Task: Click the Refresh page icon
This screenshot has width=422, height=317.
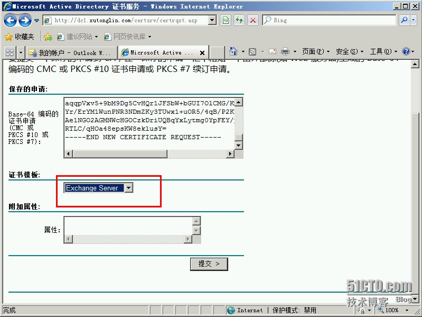Action: 239,20
